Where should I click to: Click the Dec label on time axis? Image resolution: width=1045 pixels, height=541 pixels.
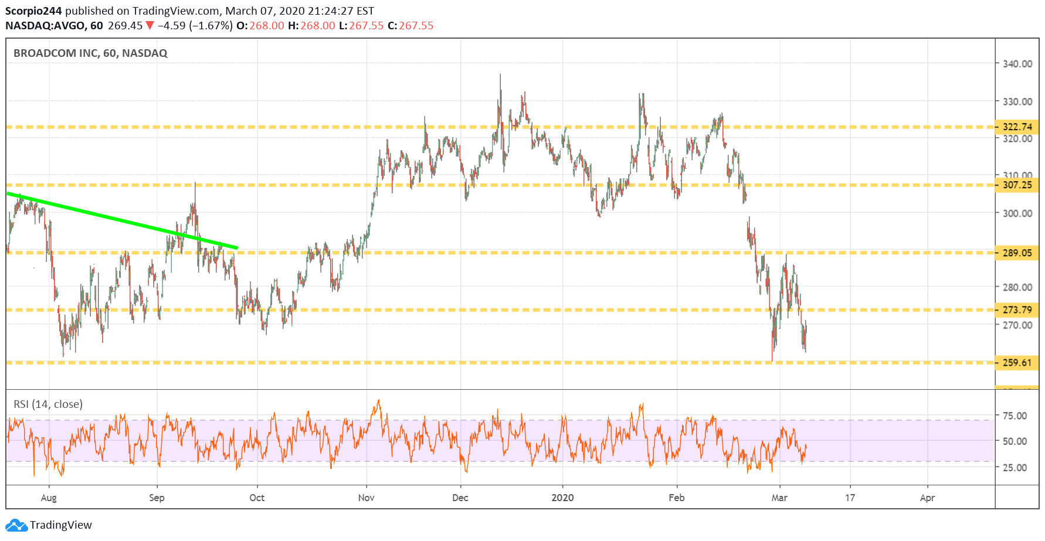coord(460,498)
